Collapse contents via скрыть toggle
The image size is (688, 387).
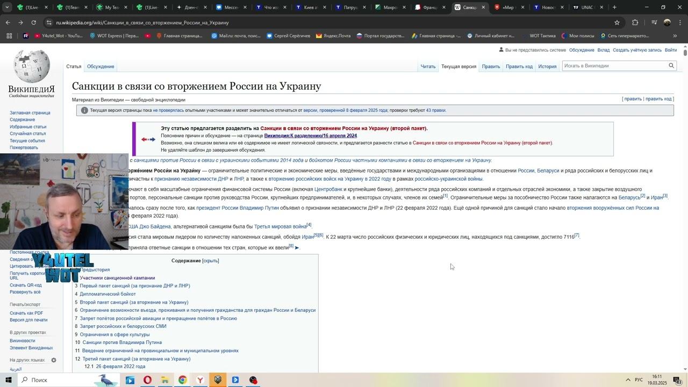(x=211, y=261)
